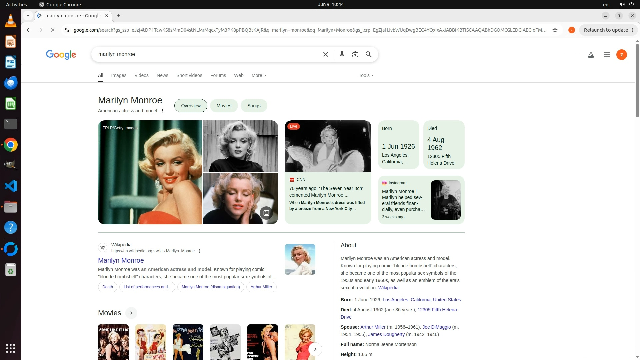Screen dimensions: 640x360
Task: Open the Google apps grid icon
Action: (x=607, y=55)
